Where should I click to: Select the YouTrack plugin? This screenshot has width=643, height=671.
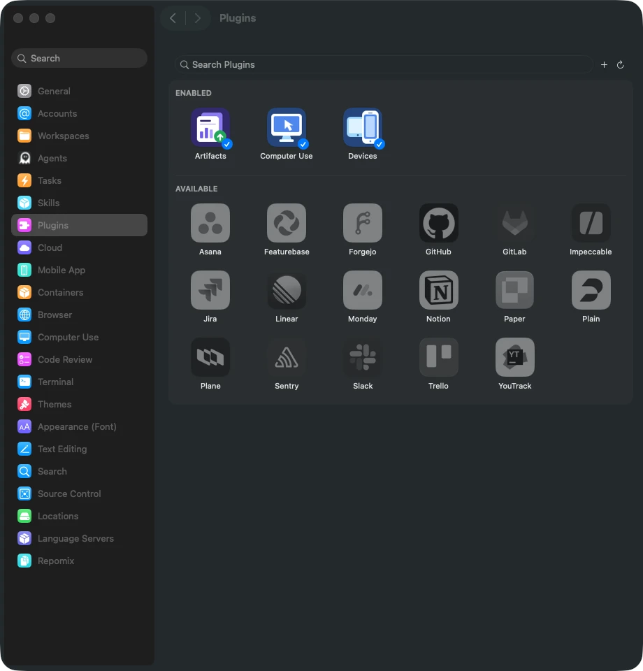pyautogui.click(x=514, y=357)
